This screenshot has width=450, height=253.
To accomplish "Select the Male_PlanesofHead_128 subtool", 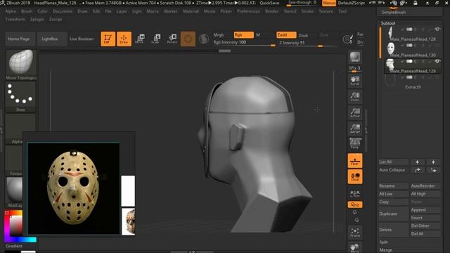I will 413,34.
